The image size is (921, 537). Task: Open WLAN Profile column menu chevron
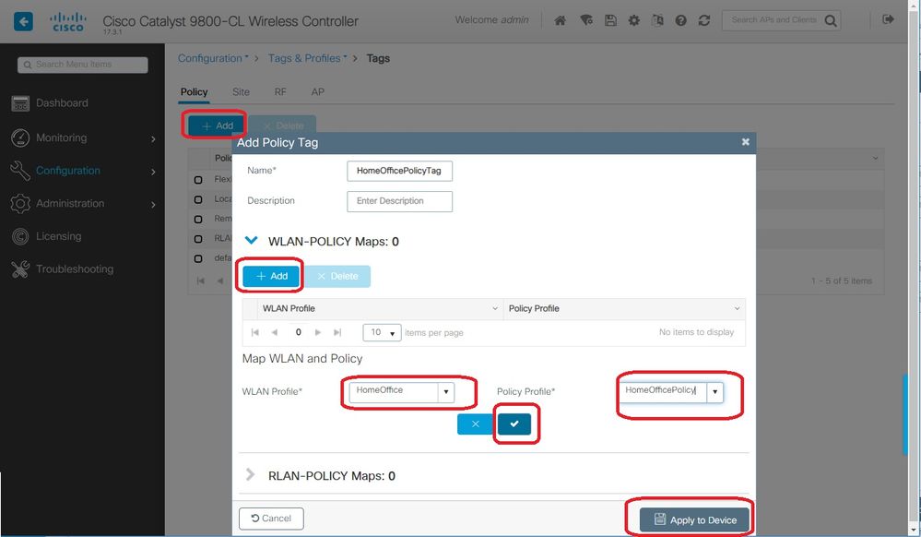tap(494, 309)
